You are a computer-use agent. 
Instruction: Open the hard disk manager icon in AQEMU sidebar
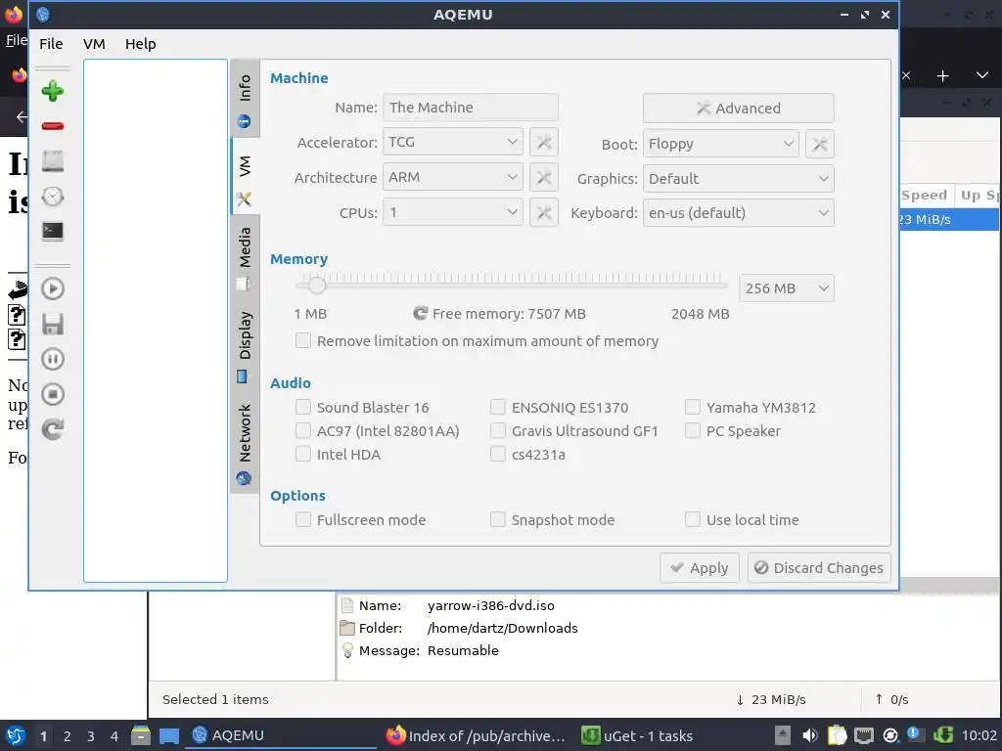click(x=53, y=161)
